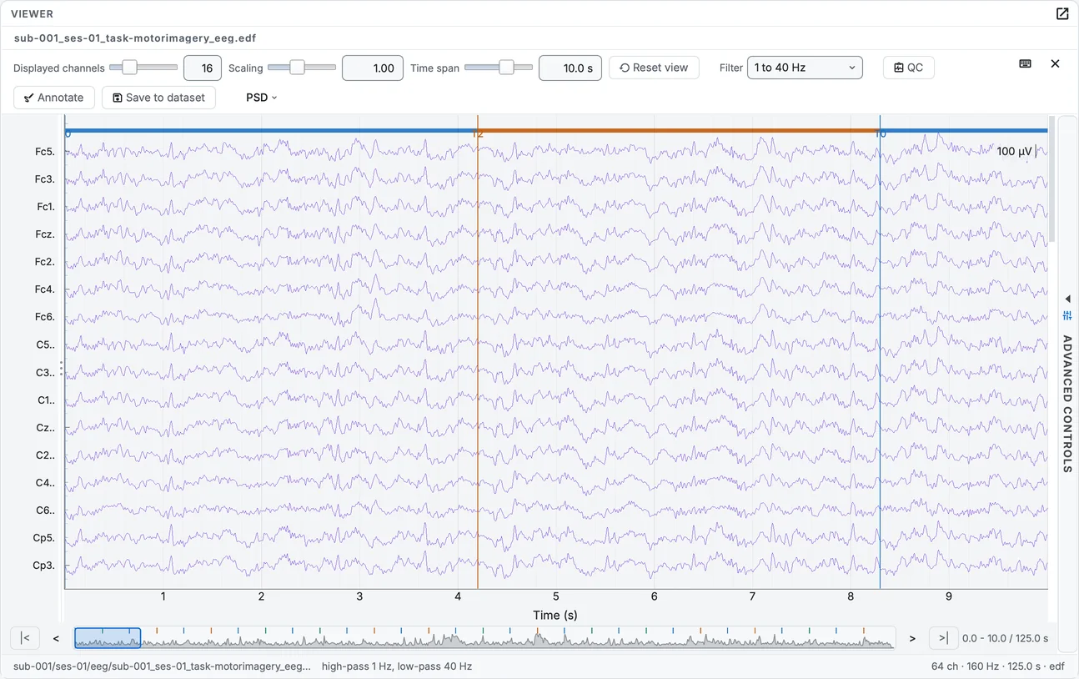This screenshot has height=679, width=1079.
Task: Select the C6.. channel label
Action: coord(46,510)
